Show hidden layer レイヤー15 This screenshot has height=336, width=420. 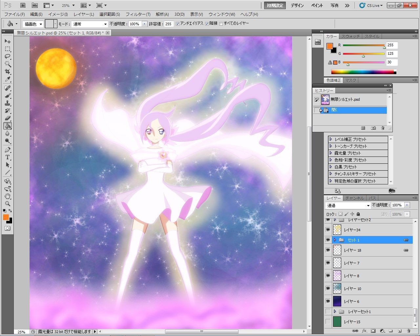(328, 322)
